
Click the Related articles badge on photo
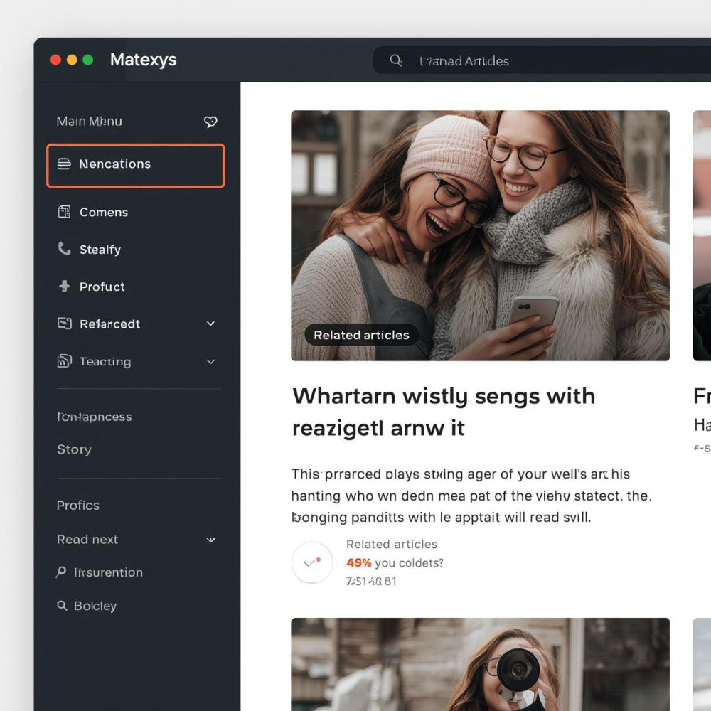coord(361,335)
